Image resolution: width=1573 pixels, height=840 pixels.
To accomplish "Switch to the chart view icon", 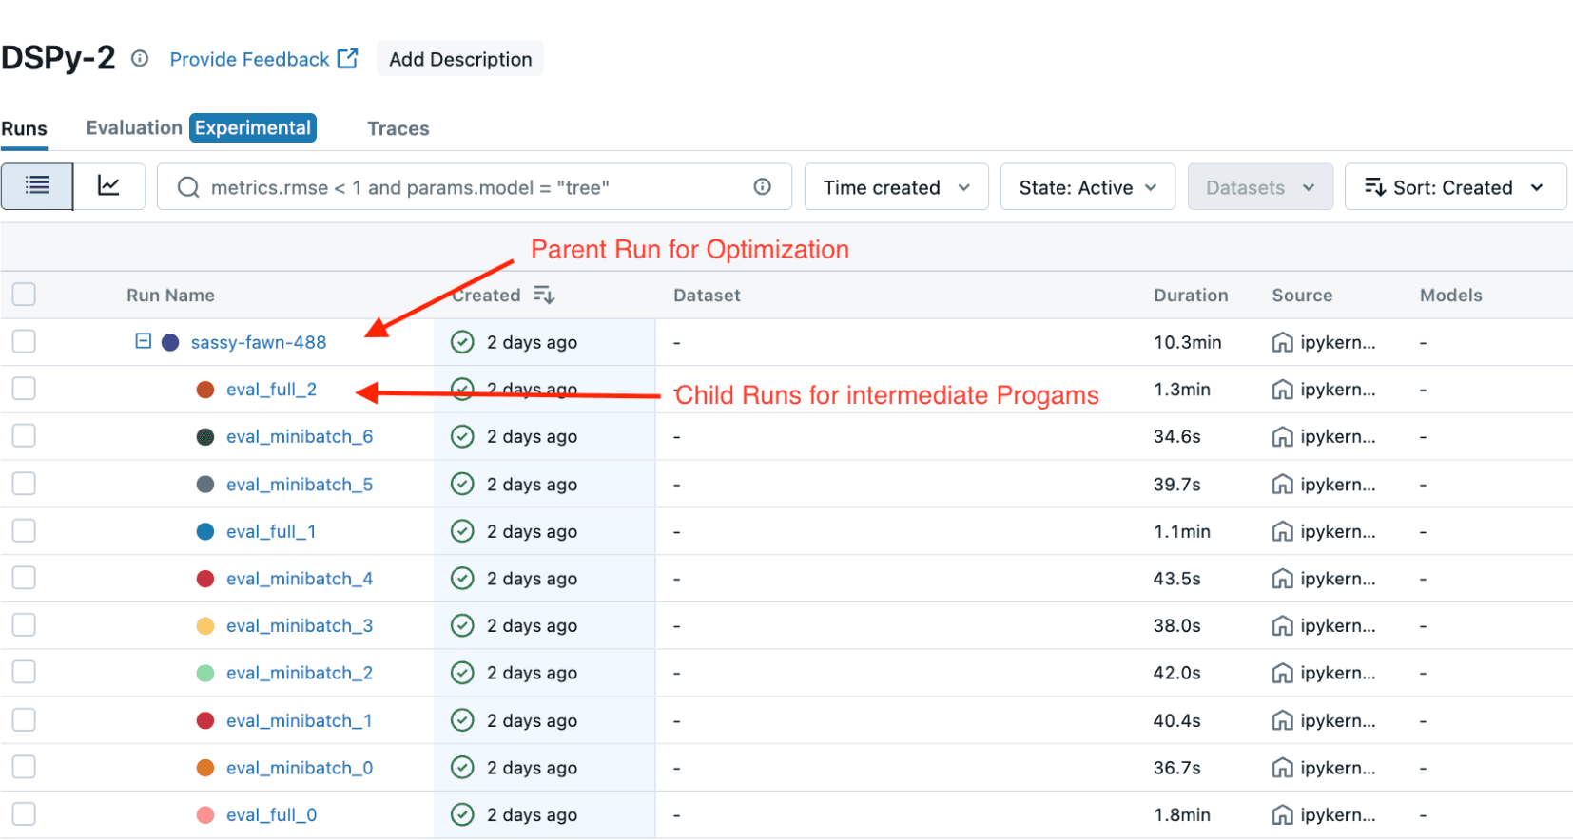I will [x=109, y=186].
